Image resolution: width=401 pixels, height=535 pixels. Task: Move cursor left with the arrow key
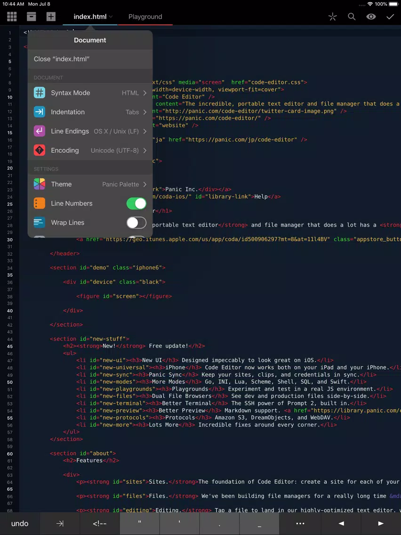click(341, 523)
